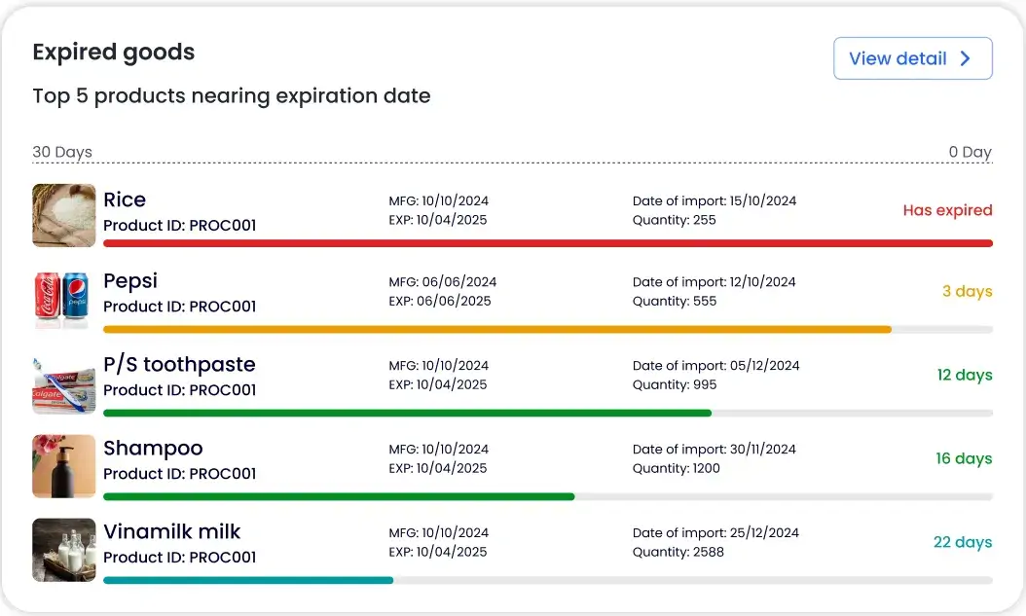Select the Vinamilk milk product name
1026x616 pixels.
[x=172, y=531]
